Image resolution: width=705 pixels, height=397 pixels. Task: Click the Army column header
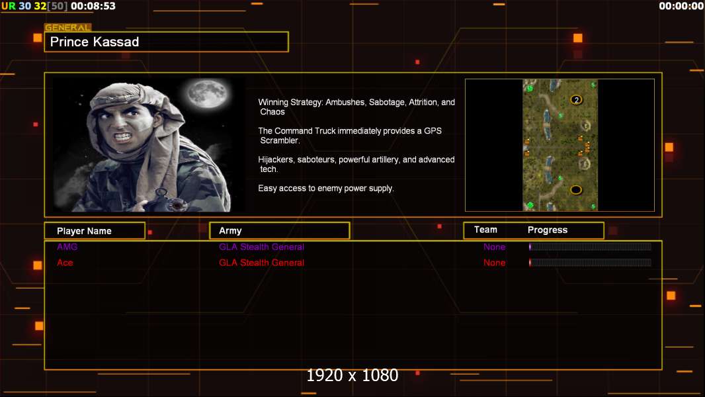[279, 231]
